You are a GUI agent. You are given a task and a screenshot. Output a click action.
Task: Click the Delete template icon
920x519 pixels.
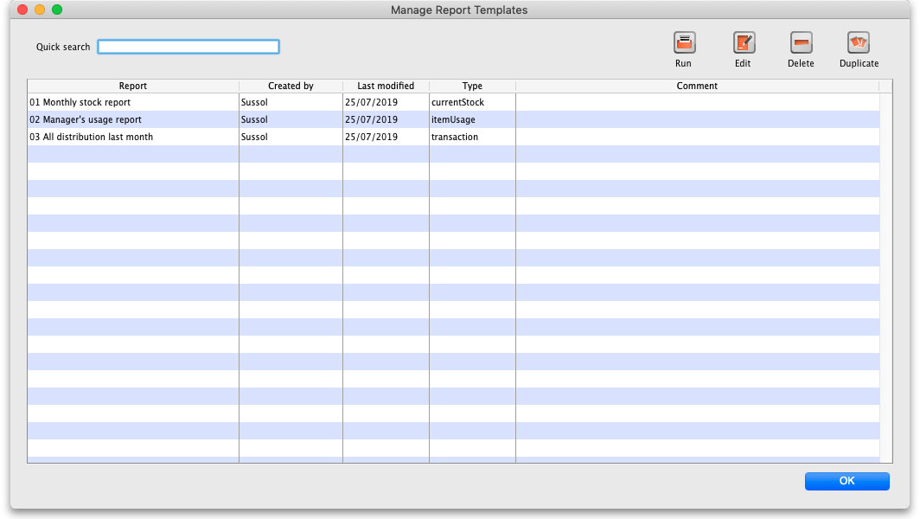click(801, 42)
